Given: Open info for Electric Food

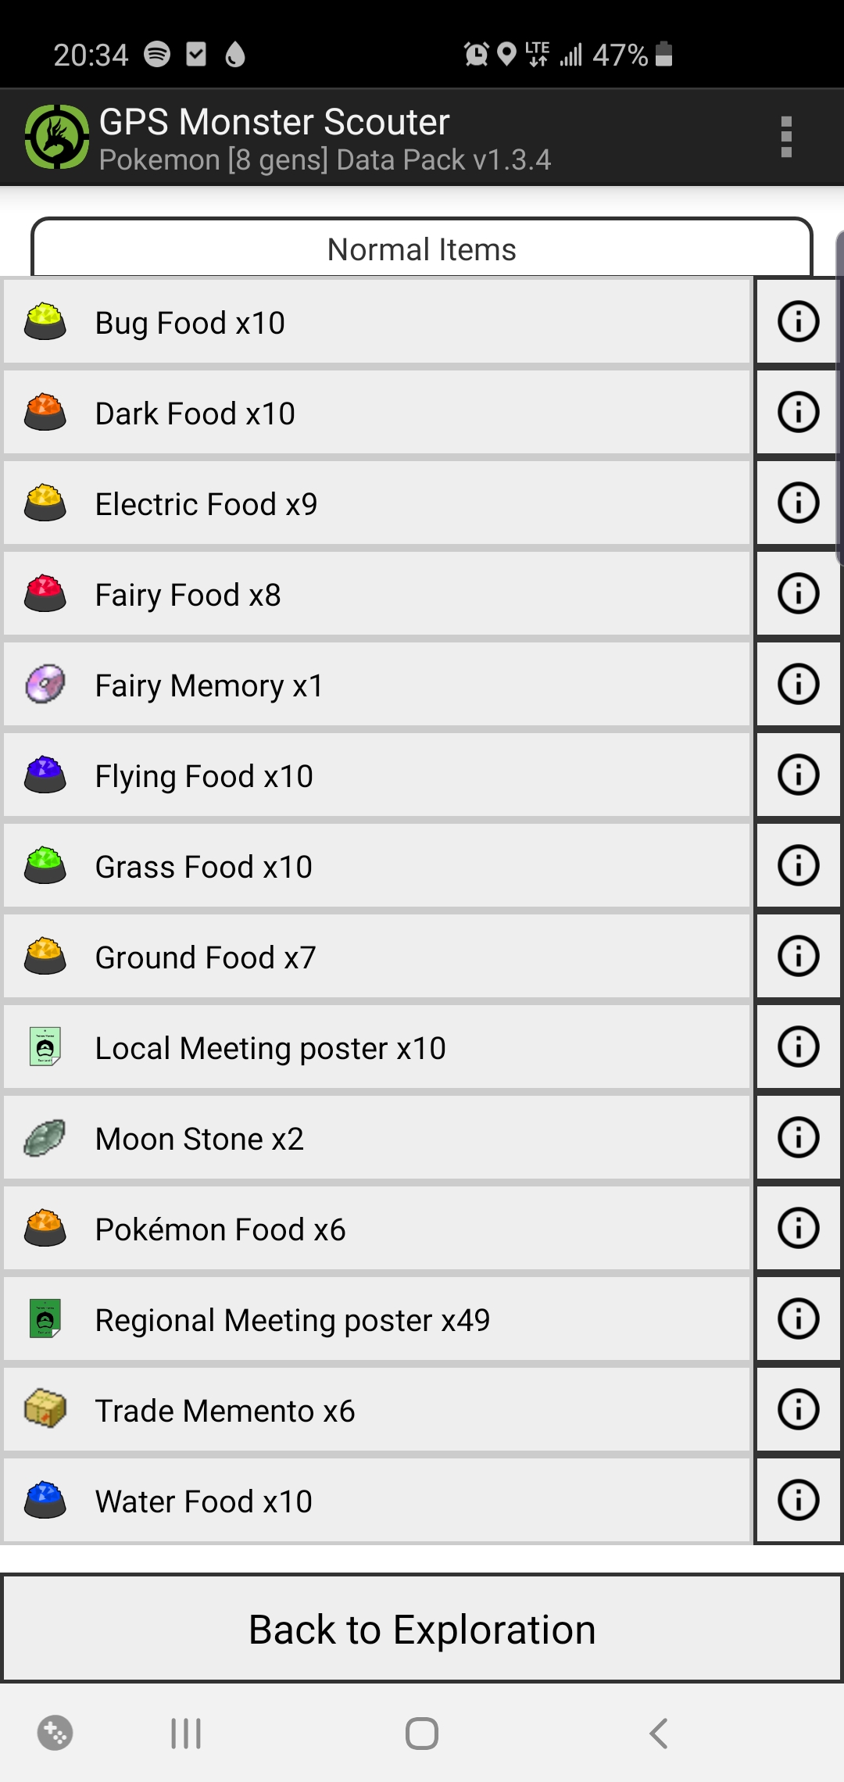Looking at the screenshot, I should click(798, 503).
